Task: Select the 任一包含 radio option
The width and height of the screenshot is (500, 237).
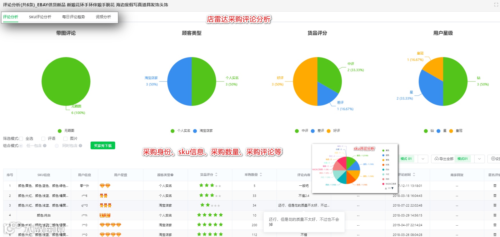Action: (x=21, y=146)
